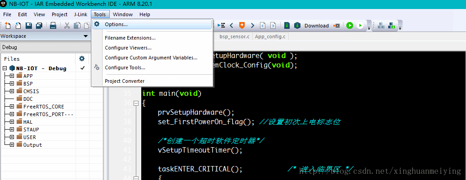Click the gear icon in Files header
The height and width of the screenshot is (180, 466).
click(x=82, y=58)
